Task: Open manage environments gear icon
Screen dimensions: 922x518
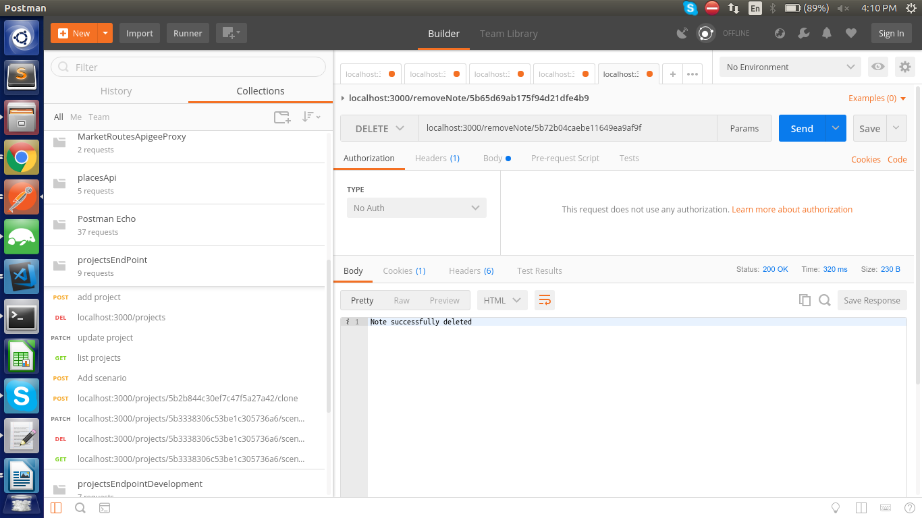Action: (905, 67)
